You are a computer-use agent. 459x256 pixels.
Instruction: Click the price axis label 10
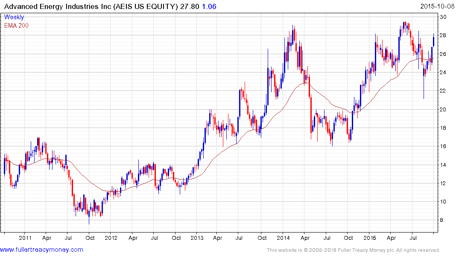(443, 201)
